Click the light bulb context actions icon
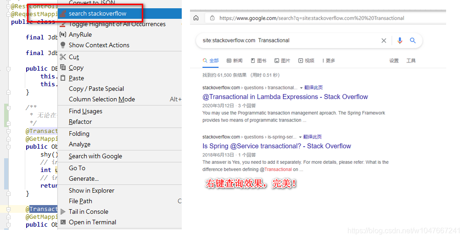464x239 pixels. (x=63, y=45)
